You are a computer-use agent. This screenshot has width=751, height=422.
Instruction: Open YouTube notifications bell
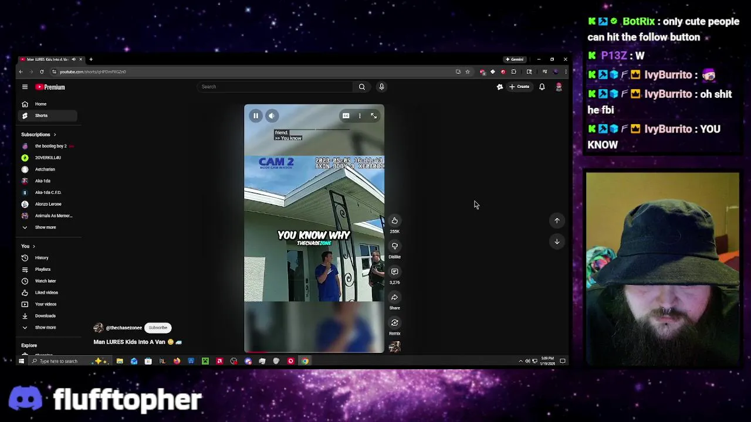[542, 87]
